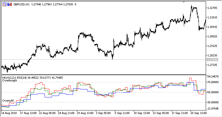Image resolution: width=222 pixels, height=117 pixels.
Task: Click the 20 Sep 13:00 time label
Action: [x=199, y=113]
